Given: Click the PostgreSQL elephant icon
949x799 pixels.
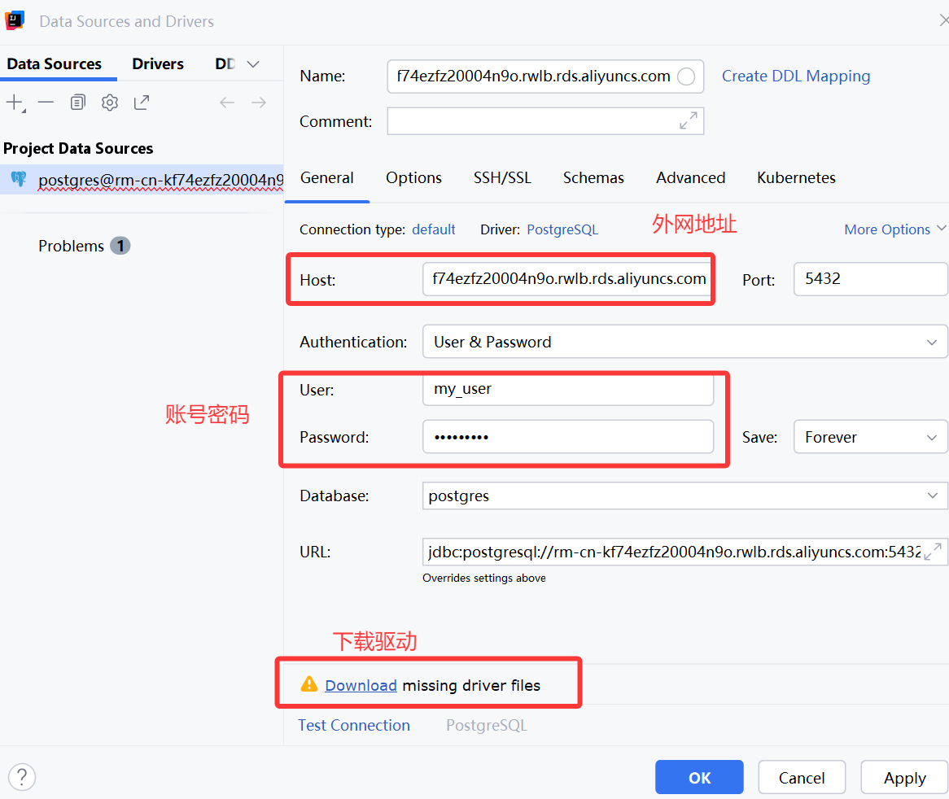Looking at the screenshot, I should [x=19, y=179].
